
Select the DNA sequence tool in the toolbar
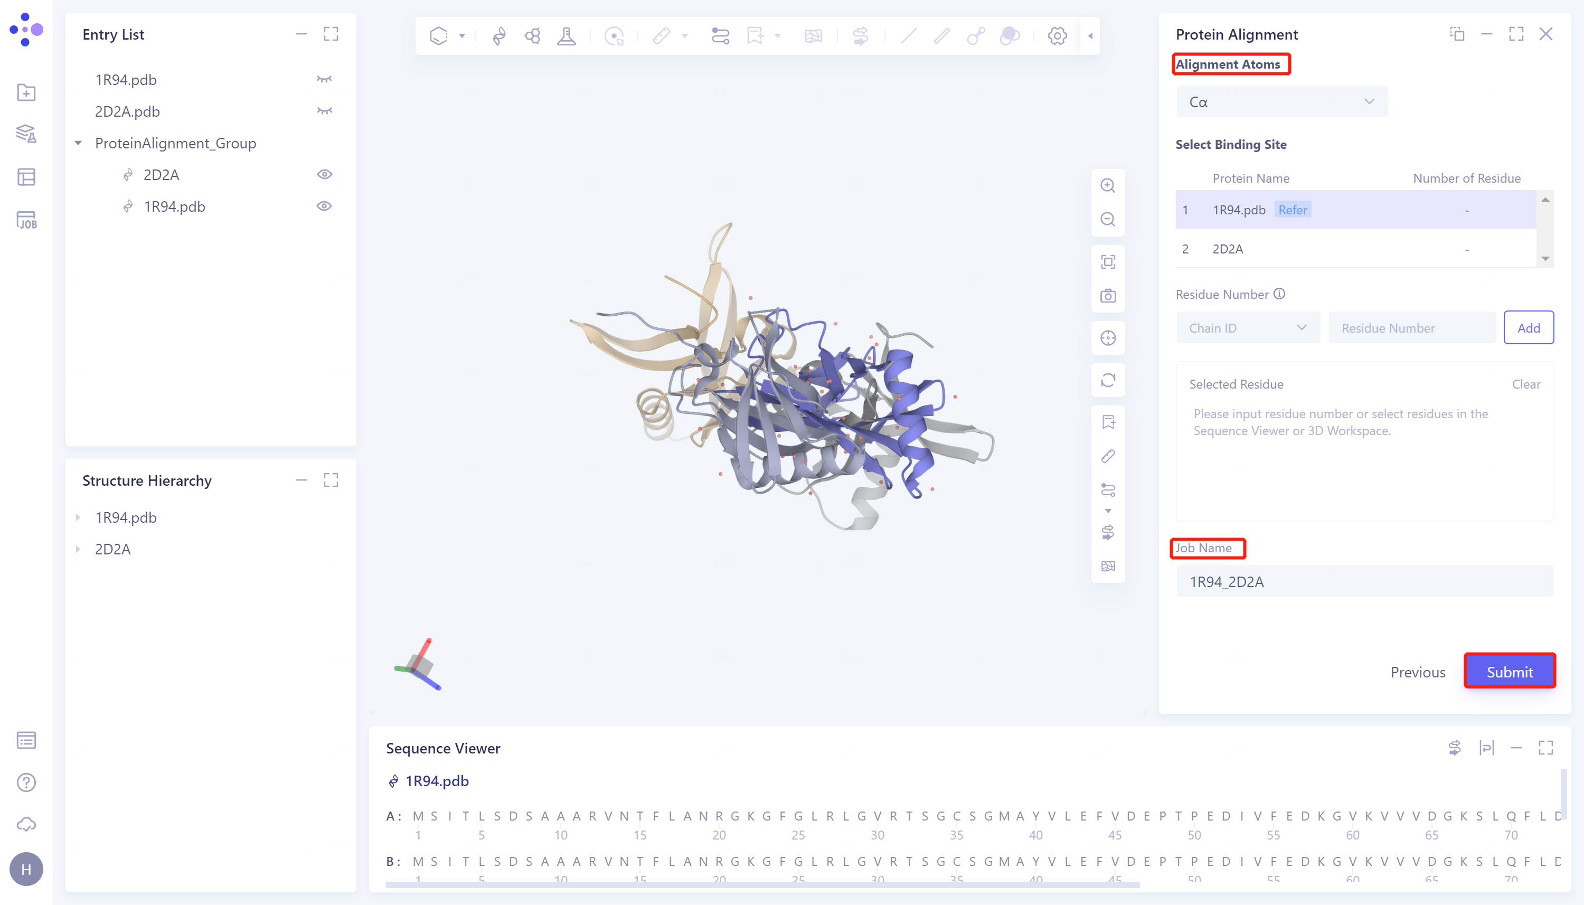tap(498, 35)
